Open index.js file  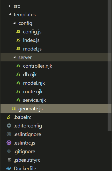tap(31, 40)
